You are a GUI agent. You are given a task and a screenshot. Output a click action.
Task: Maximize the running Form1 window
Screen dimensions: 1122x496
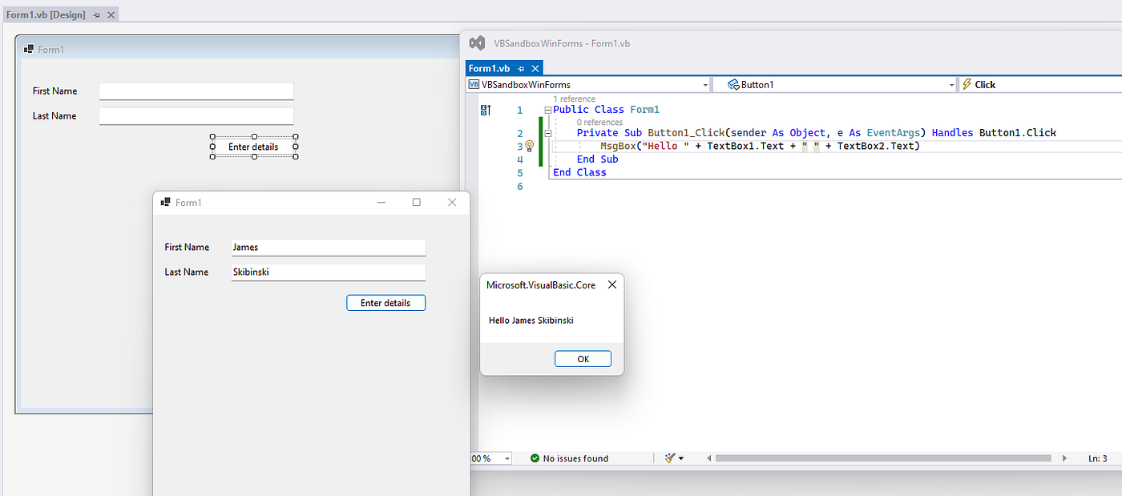(417, 203)
